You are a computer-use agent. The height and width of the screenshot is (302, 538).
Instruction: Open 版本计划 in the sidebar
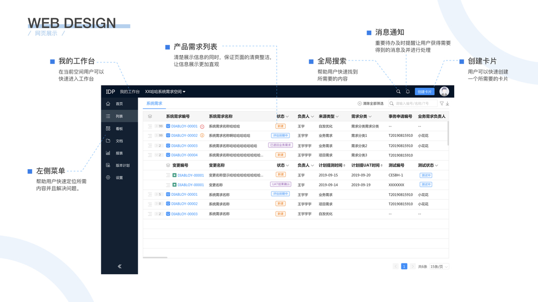(x=119, y=166)
